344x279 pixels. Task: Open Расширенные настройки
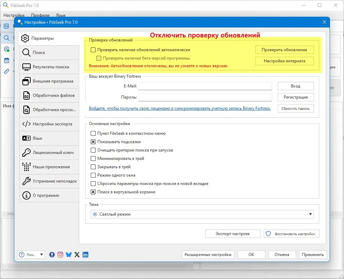pos(208,255)
